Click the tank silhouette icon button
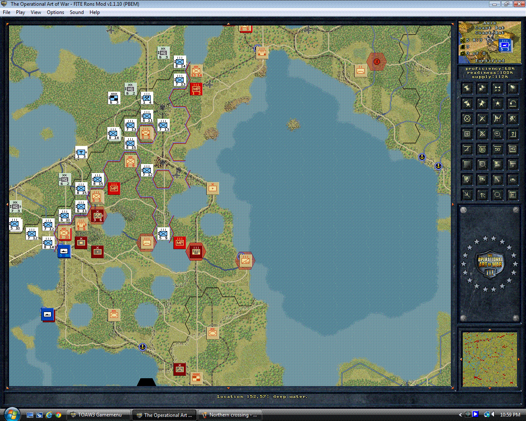Screen dimensions: 526x421 click(x=512, y=180)
